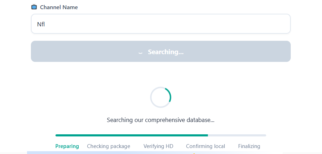Viewport: 322px width, 154px height.
Task: Click the TV icon beside Channel Name
Action: point(34,7)
